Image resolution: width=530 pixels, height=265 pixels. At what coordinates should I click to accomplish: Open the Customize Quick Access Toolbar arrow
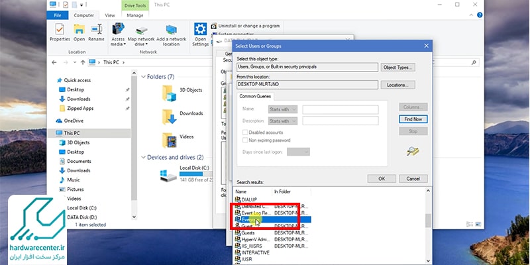[81, 5]
